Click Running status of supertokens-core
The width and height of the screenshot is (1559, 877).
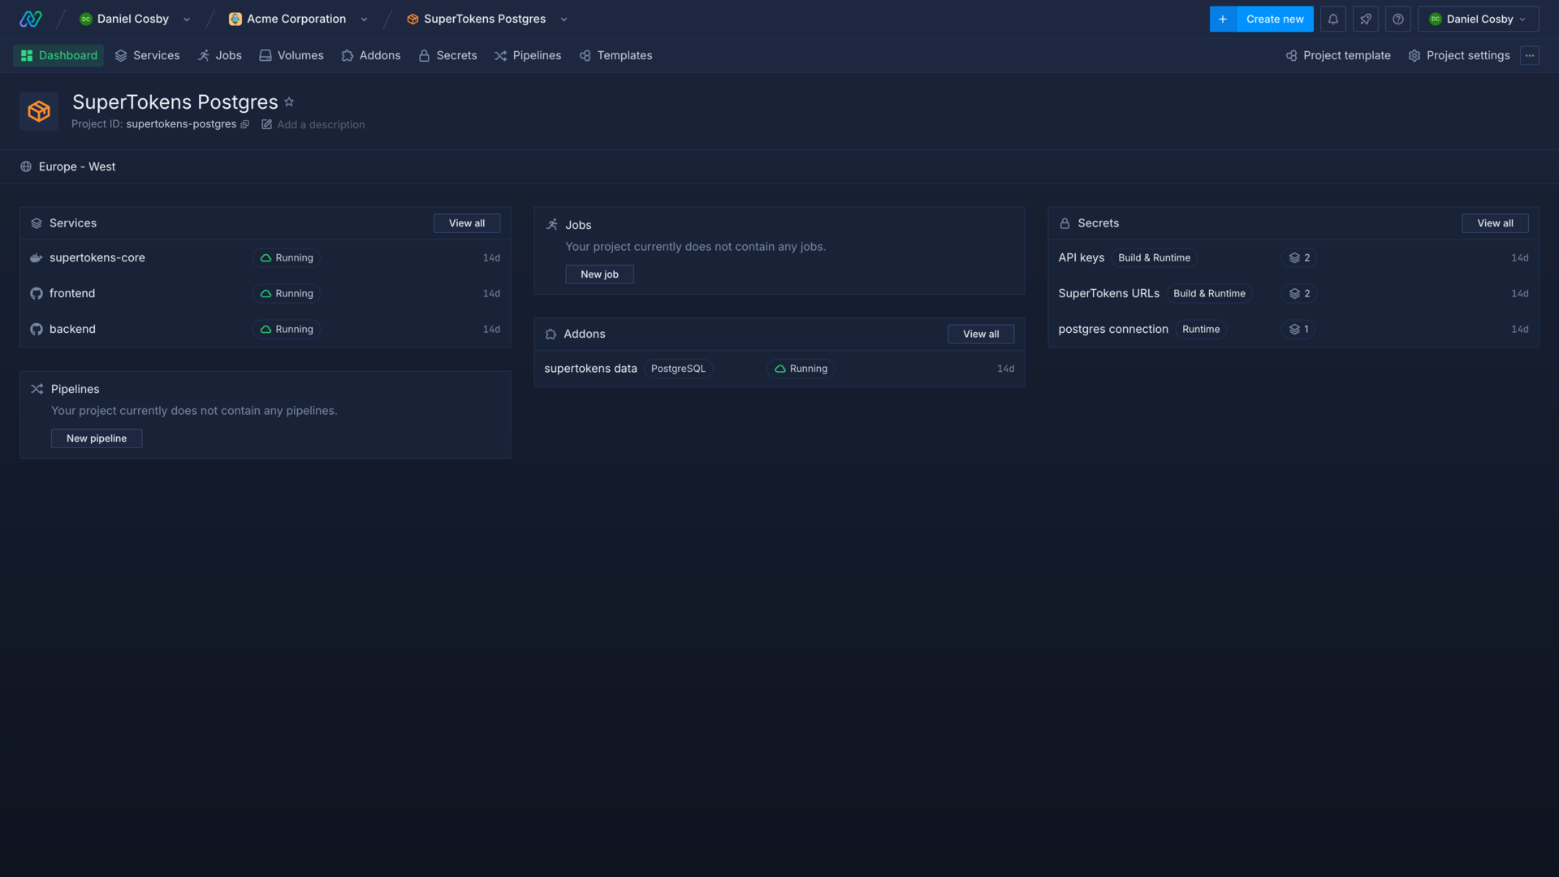click(286, 258)
